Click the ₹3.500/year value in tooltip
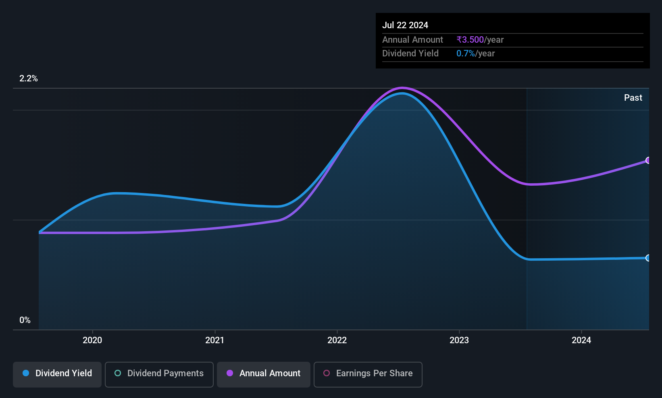This screenshot has height=398, width=662. click(480, 40)
